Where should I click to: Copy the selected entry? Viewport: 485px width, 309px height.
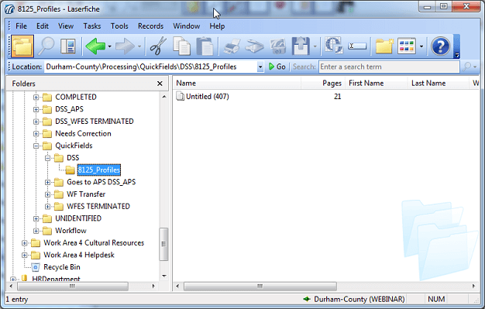click(181, 46)
